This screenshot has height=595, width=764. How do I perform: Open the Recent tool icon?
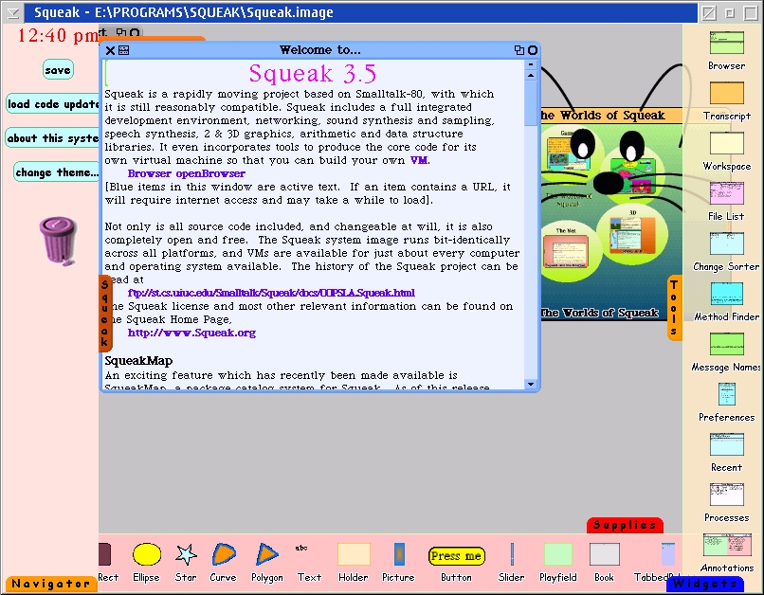(726, 444)
